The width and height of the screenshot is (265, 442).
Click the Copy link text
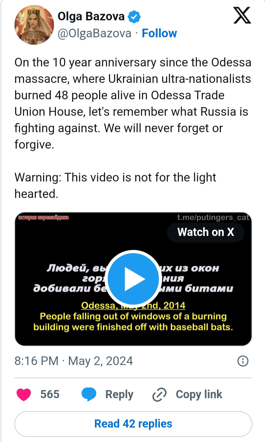pos(199,395)
